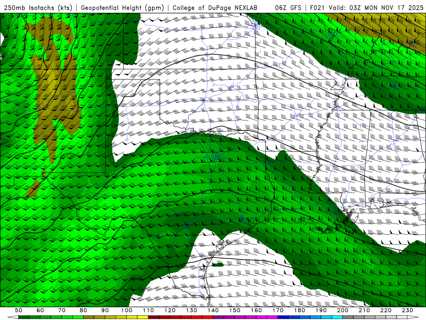Screen dimensions: 426x320
Task: Click the legend value 170
Action: point(278,310)
